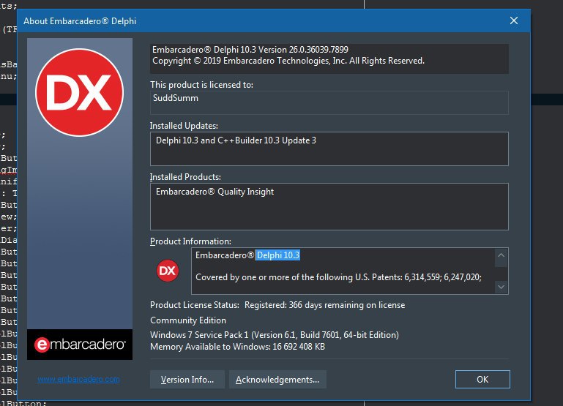This screenshot has width=563, height=406.
Task: Click the OK button
Action: (x=482, y=379)
